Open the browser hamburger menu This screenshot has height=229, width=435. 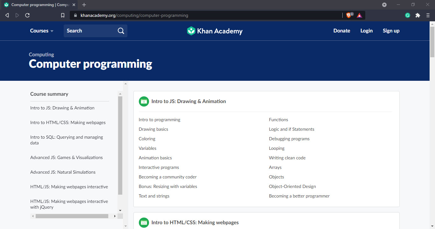tap(428, 15)
